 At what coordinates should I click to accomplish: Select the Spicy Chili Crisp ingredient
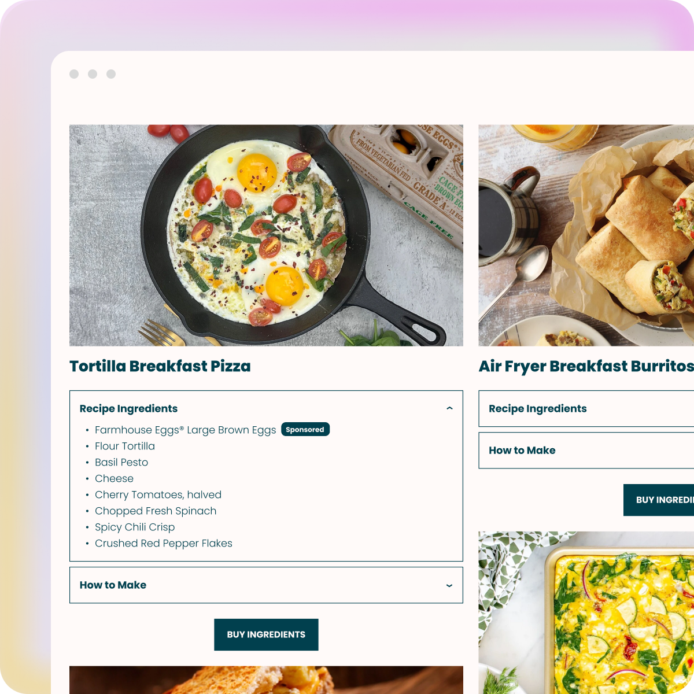point(135,527)
